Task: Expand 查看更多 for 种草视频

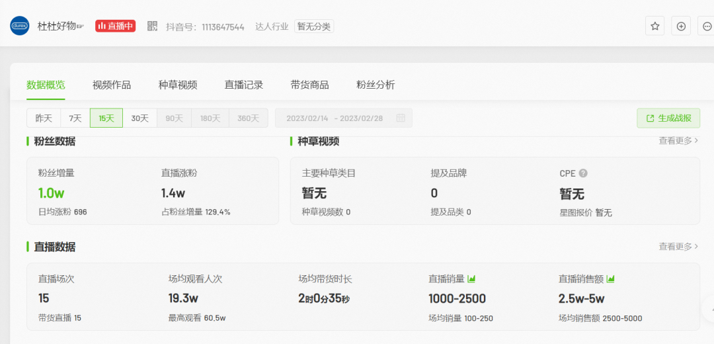Action: [678, 140]
